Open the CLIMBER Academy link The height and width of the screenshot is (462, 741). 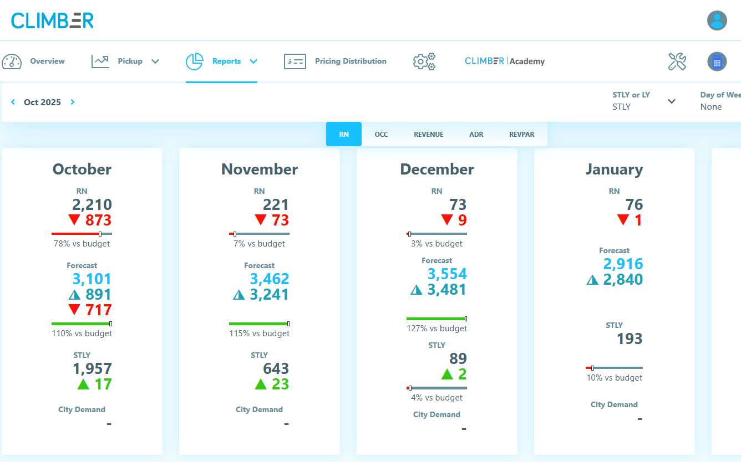coord(505,61)
